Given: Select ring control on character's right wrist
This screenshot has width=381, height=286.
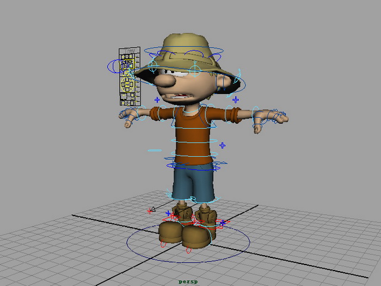Looking at the screenshot, I should point(140,113).
